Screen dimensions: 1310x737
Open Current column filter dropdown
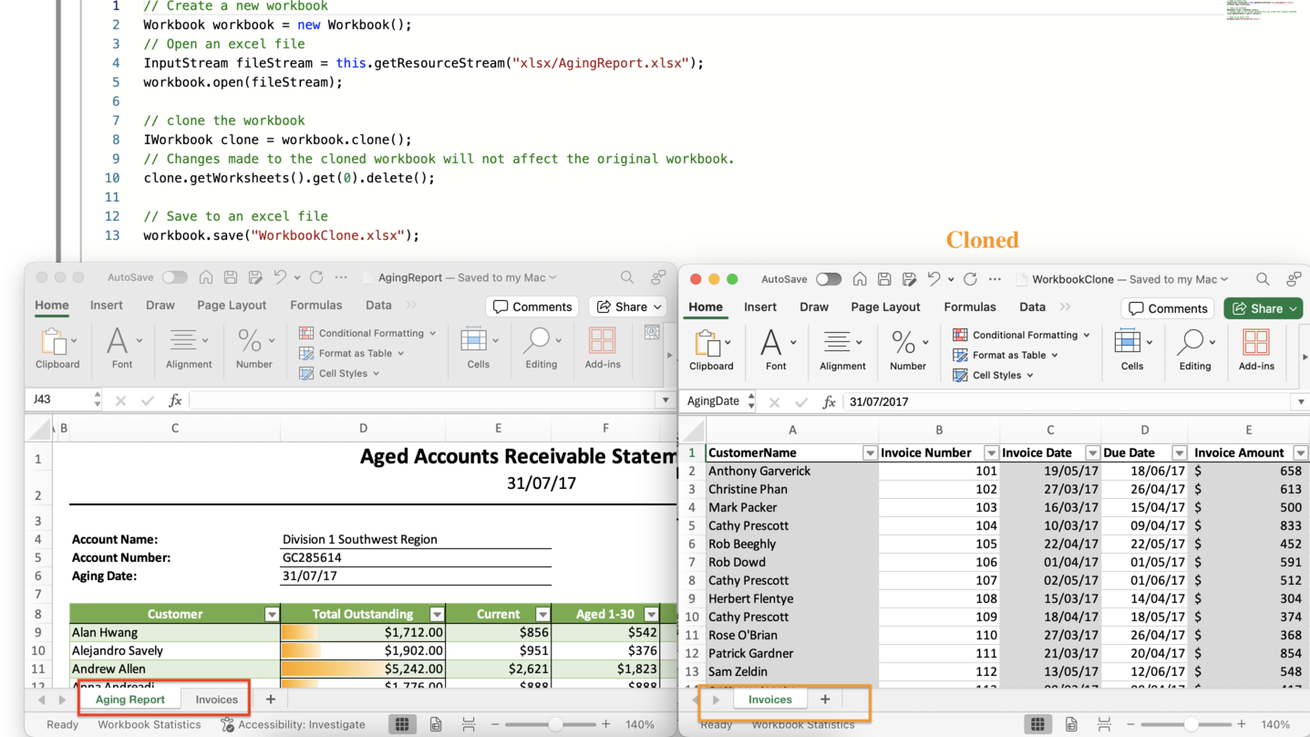[x=542, y=614]
